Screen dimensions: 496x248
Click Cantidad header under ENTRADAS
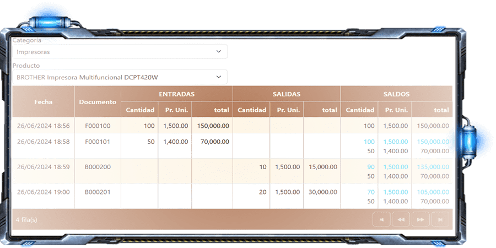[140, 110]
